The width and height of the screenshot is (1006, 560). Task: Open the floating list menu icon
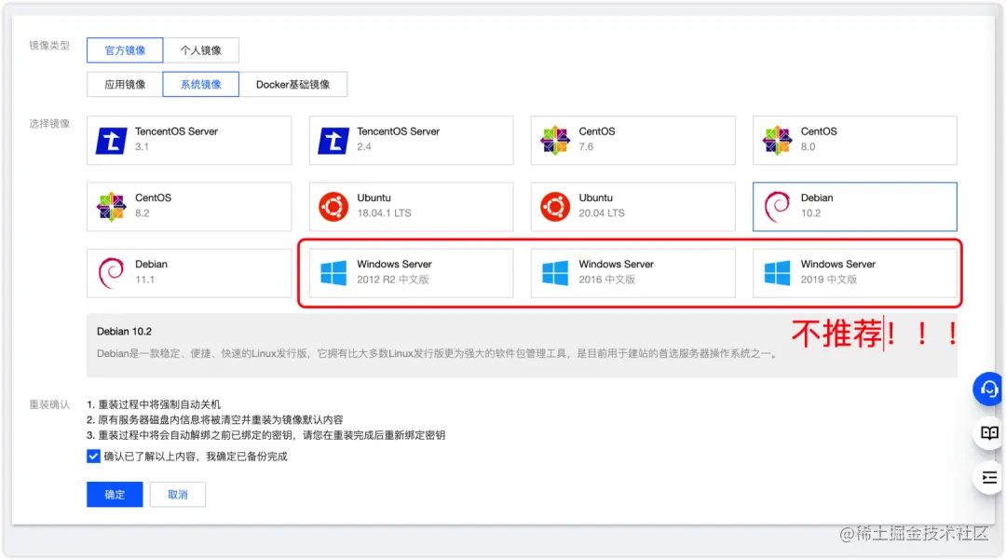point(988,478)
